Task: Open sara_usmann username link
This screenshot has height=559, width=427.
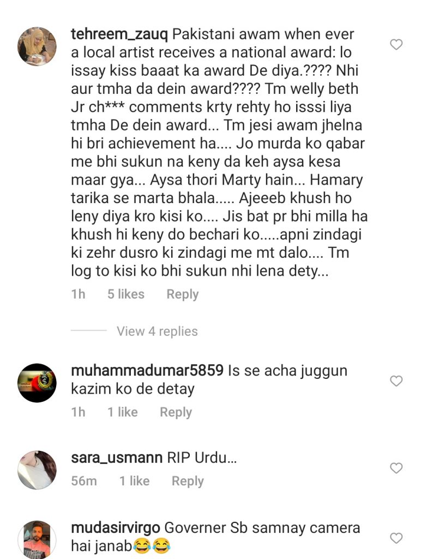Action: (117, 458)
